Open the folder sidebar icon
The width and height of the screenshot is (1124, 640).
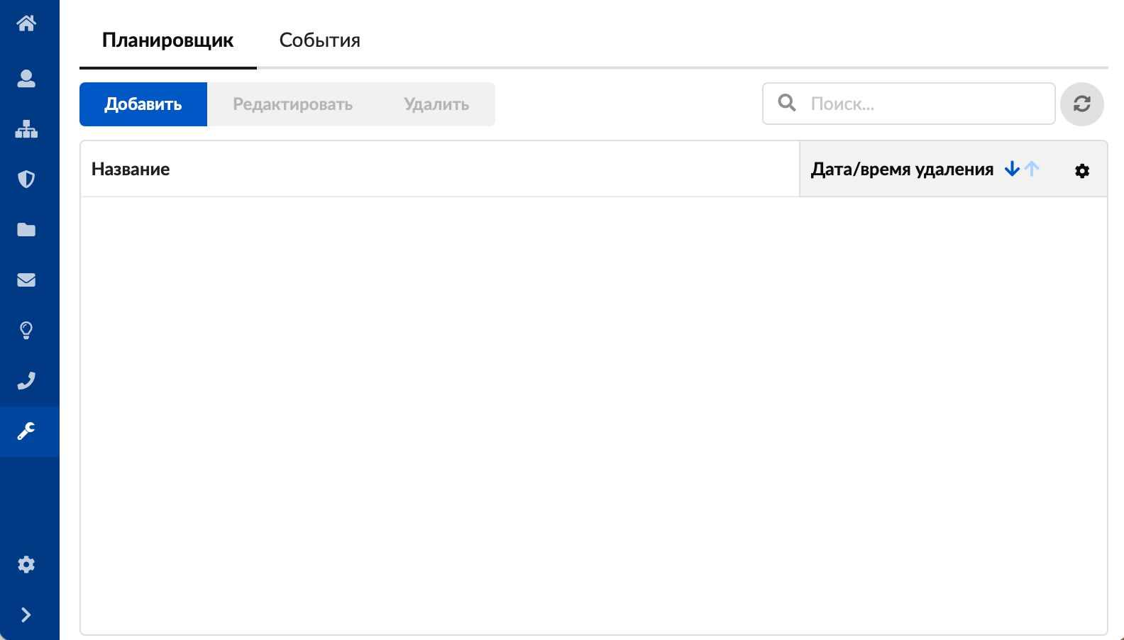click(x=26, y=229)
